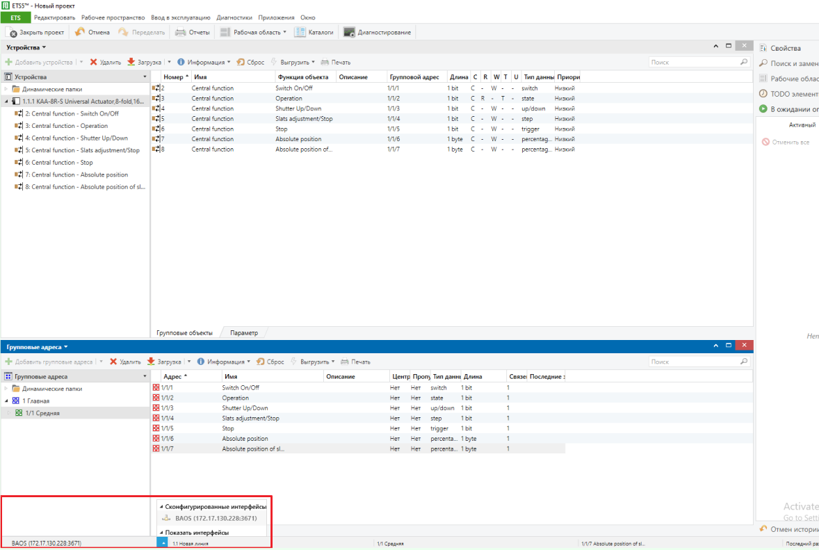Click Сброс in the devices panel toolbar
Image resolution: width=819 pixels, height=550 pixels.
click(x=250, y=62)
